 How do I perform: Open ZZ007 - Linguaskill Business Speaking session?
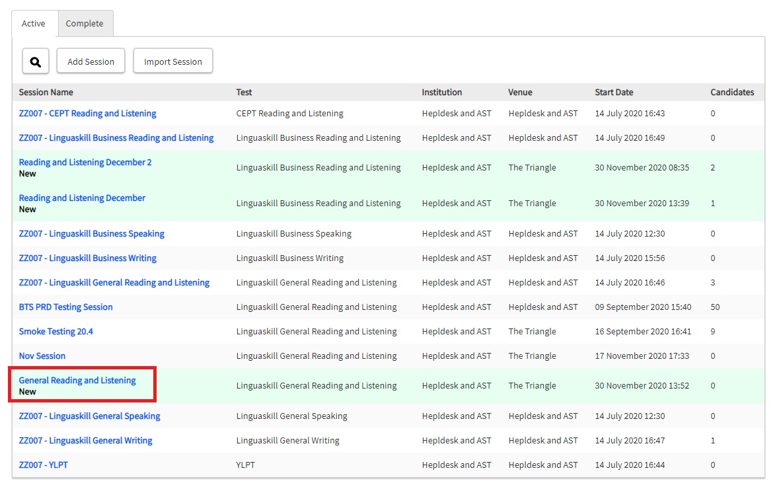[92, 233]
